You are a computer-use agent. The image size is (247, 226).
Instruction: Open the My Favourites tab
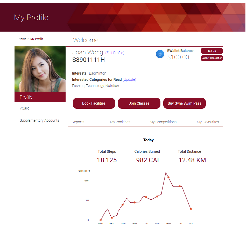[x=208, y=122]
